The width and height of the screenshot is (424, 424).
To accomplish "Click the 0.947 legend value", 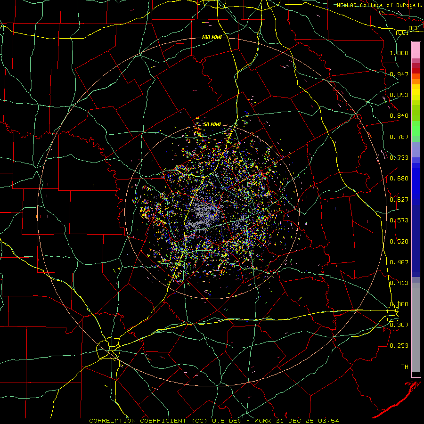I will [x=399, y=74].
